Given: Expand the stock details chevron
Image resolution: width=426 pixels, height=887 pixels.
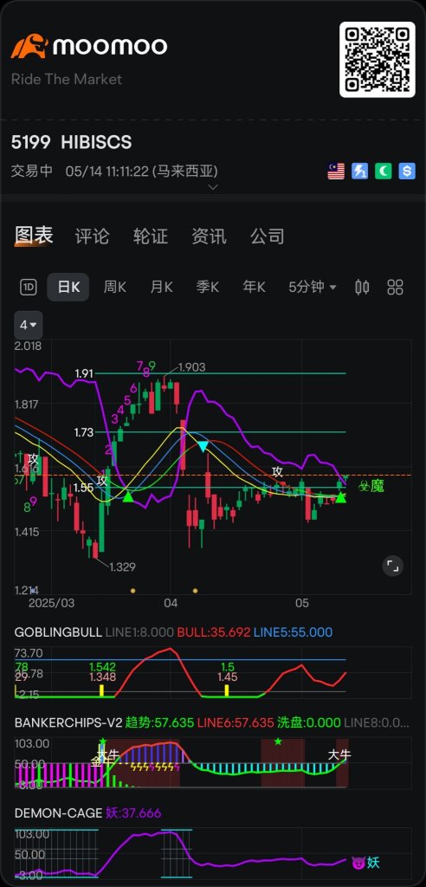Looking at the screenshot, I should (213, 187).
